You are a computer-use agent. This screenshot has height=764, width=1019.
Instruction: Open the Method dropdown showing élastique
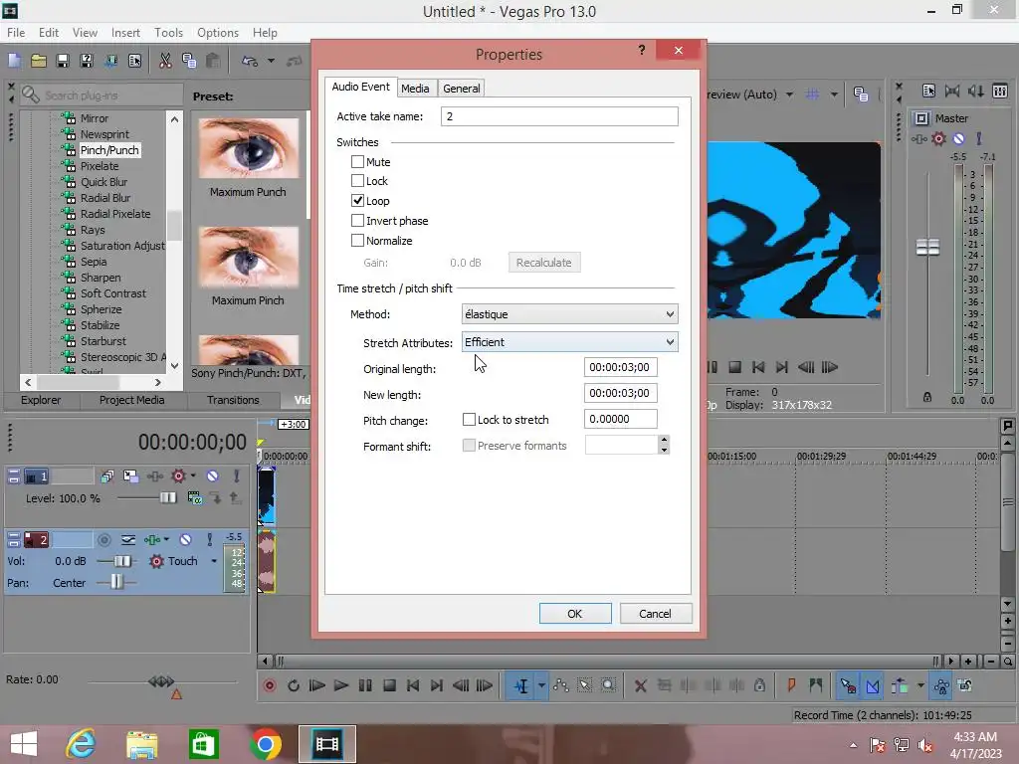pyautogui.click(x=570, y=314)
